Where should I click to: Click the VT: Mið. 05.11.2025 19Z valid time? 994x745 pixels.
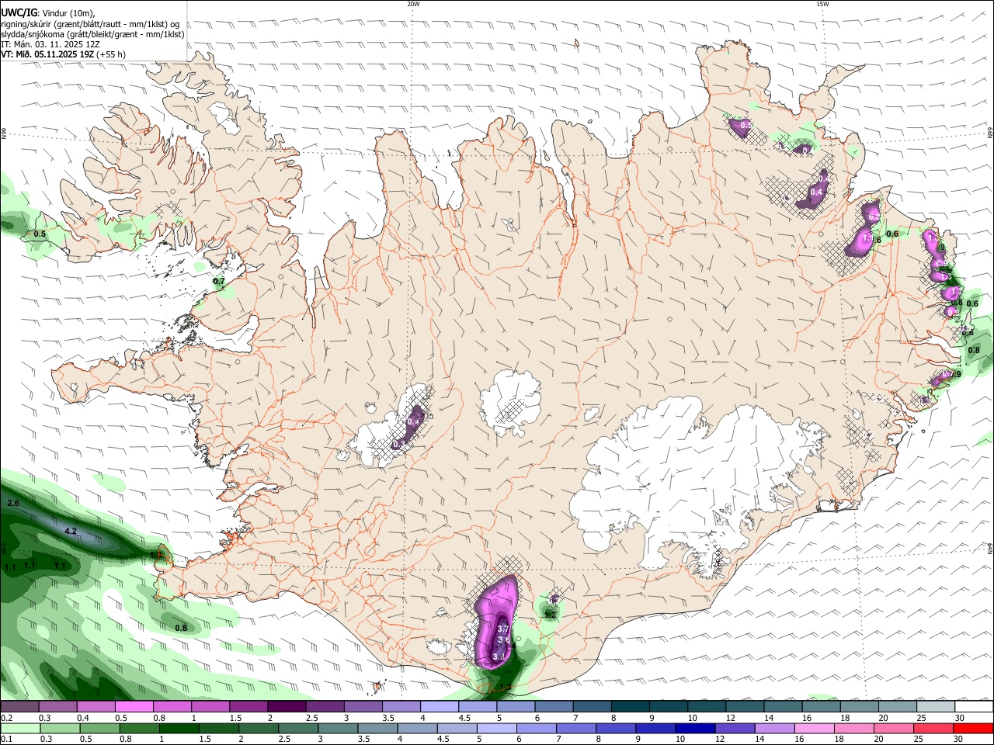(x=63, y=54)
